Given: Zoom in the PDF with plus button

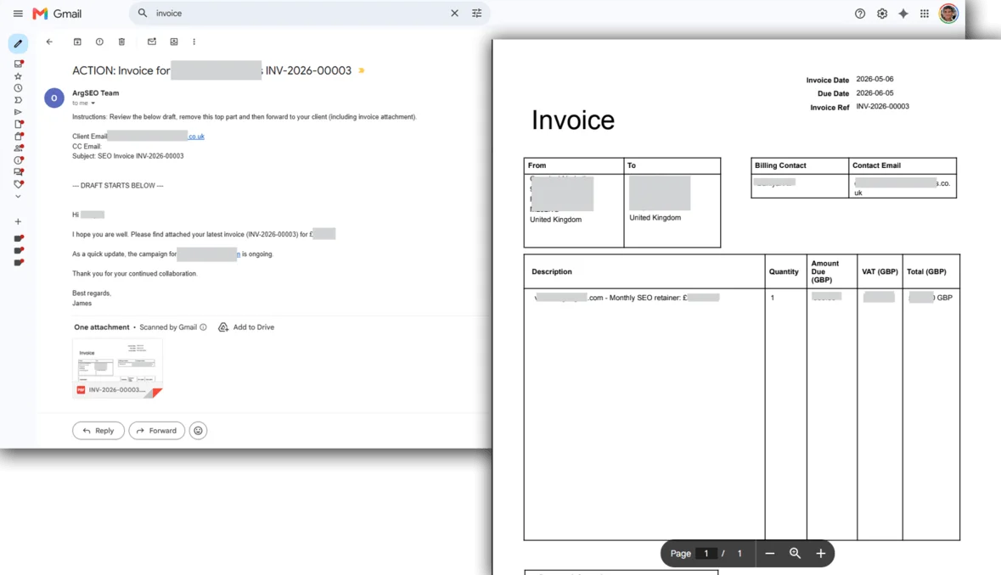Looking at the screenshot, I should 821,553.
